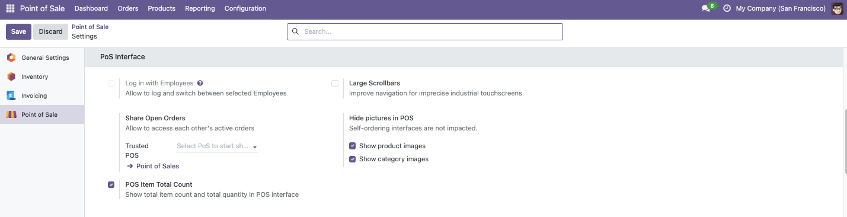Screen dimensions: 847x217
Task: Follow the Point of Sales link
Action: tap(158, 166)
